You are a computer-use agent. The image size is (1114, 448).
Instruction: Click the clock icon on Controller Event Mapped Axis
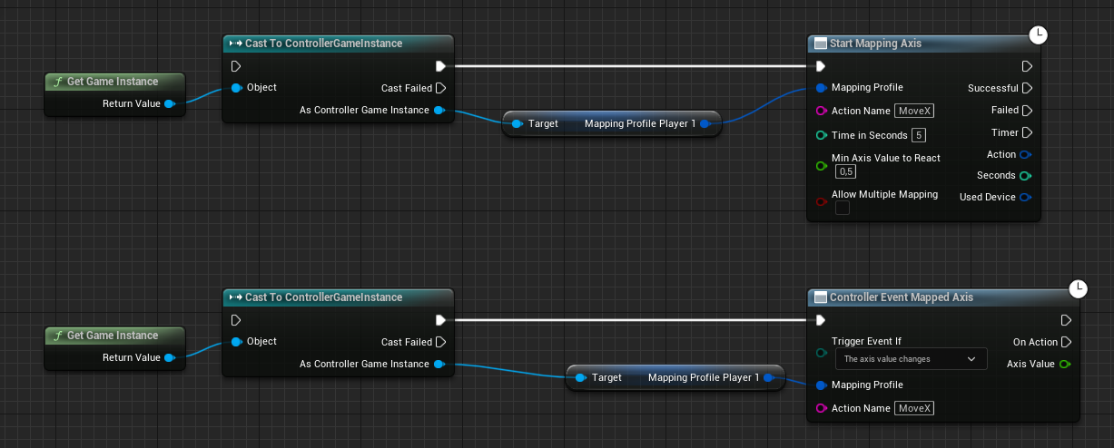(x=1078, y=289)
